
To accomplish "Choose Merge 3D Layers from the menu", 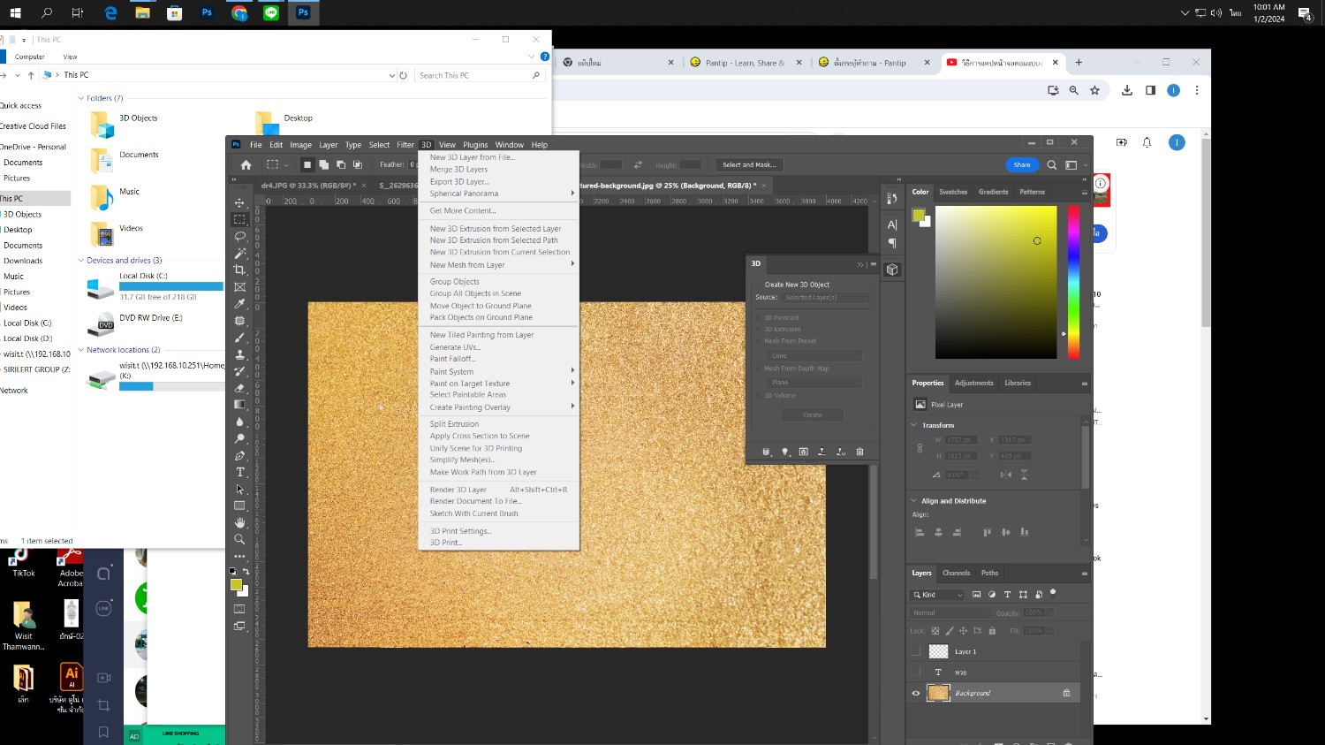I will coord(458,170).
